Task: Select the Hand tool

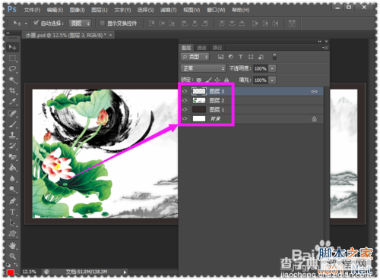Action: (x=12, y=245)
